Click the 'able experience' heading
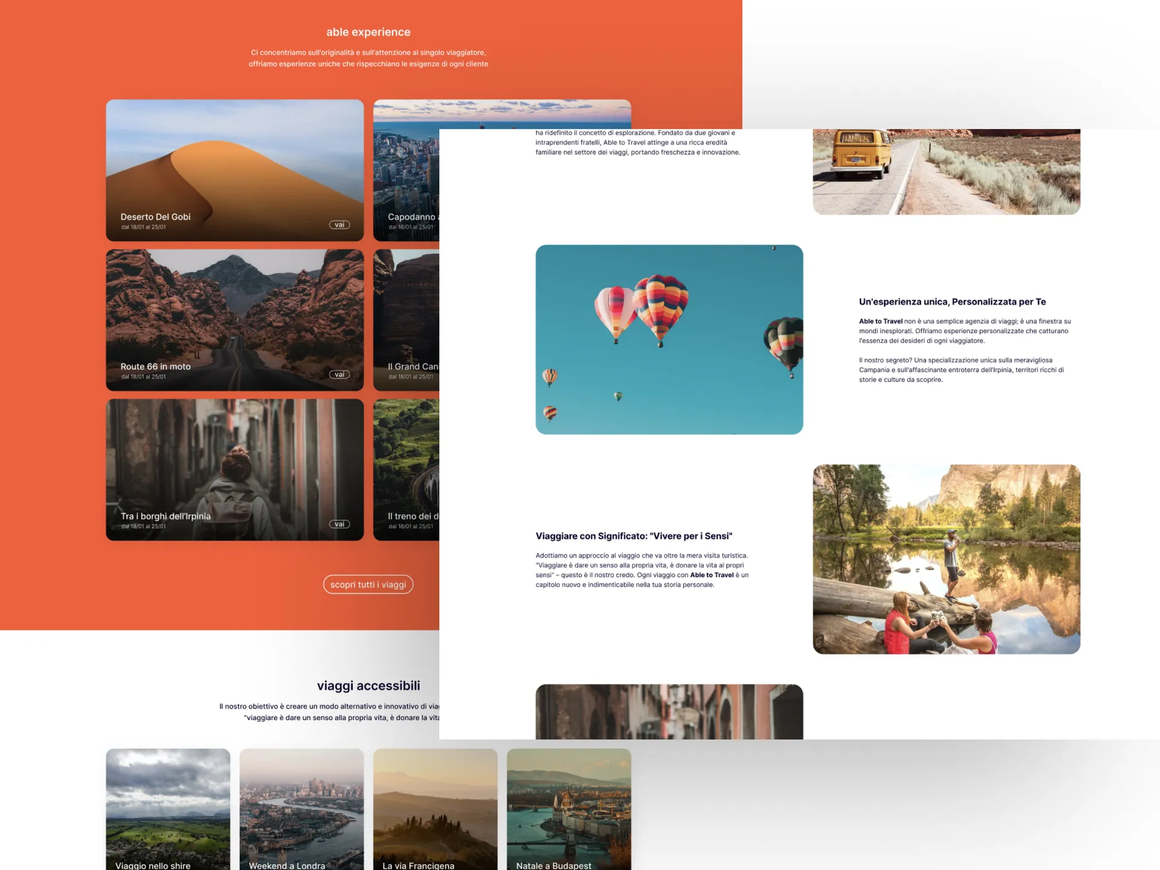 368,32
